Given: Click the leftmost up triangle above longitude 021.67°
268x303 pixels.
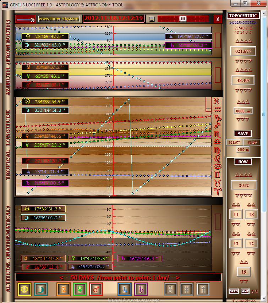Looking at the screenshot, I should click(x=237, y=41).
